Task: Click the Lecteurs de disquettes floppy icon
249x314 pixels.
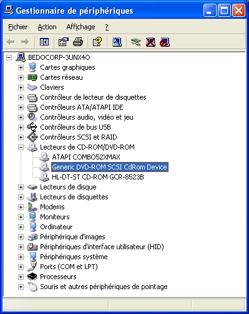Action: (32, 197)
